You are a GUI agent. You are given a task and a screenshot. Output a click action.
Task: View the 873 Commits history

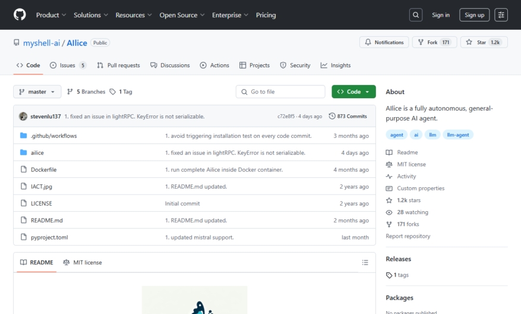348,116
